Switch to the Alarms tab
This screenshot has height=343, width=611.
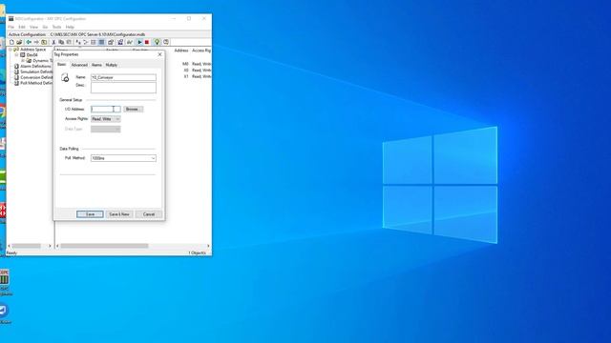point(96,65)
